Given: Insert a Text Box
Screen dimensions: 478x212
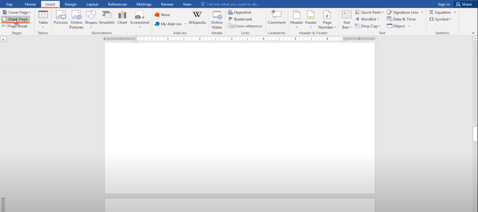Looking at the screenshot, I should pyautogui.click(x=347, y=20).
